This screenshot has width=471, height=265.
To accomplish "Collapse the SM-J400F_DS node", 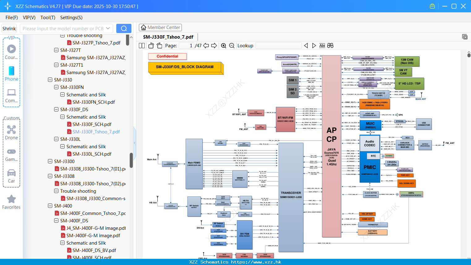I will [56, 221].
